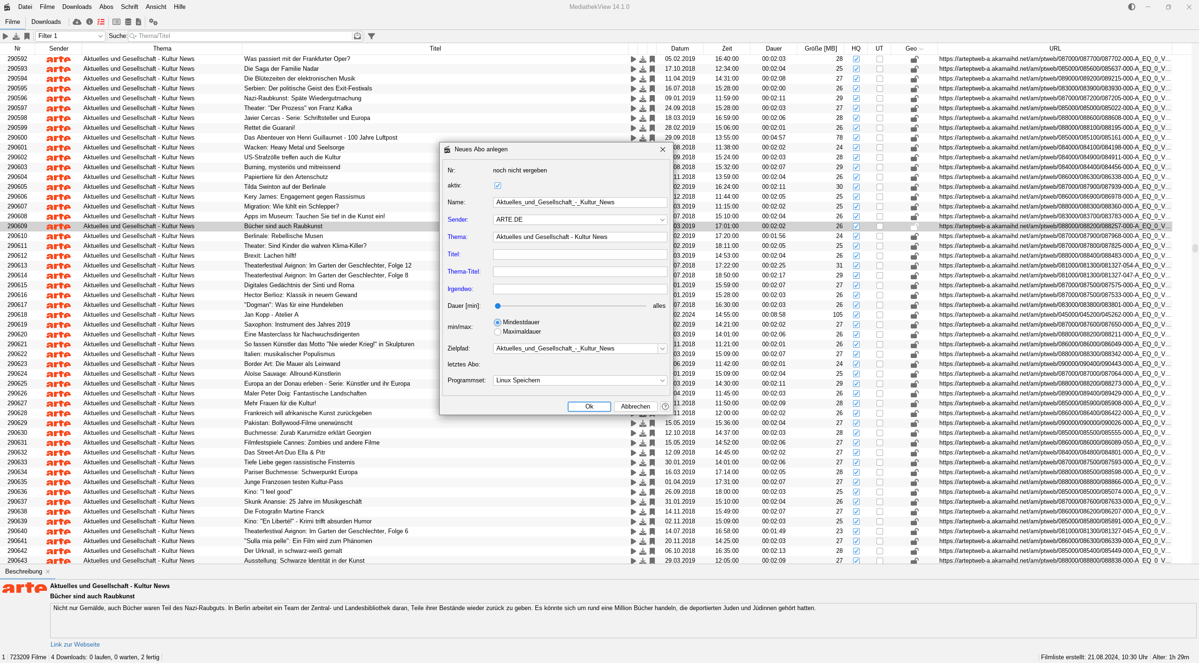1199x663 pixels.
Task: Click the Thema/Titel search field
Action: (245, 36)
